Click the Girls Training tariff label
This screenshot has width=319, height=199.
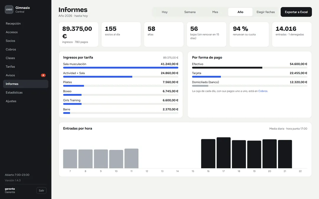(x=72, y=100)
